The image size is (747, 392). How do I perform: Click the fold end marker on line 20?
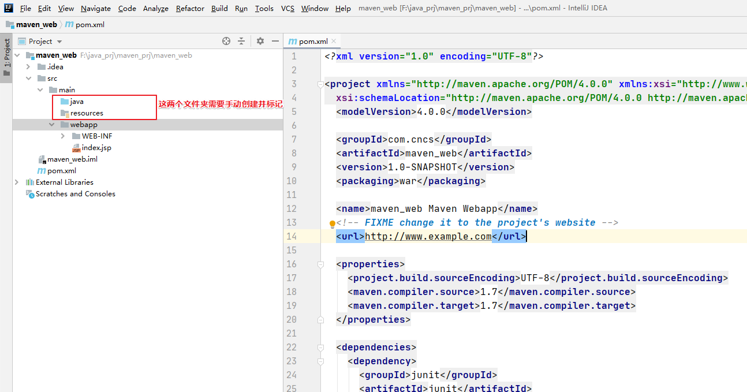(x=320, y=320)
